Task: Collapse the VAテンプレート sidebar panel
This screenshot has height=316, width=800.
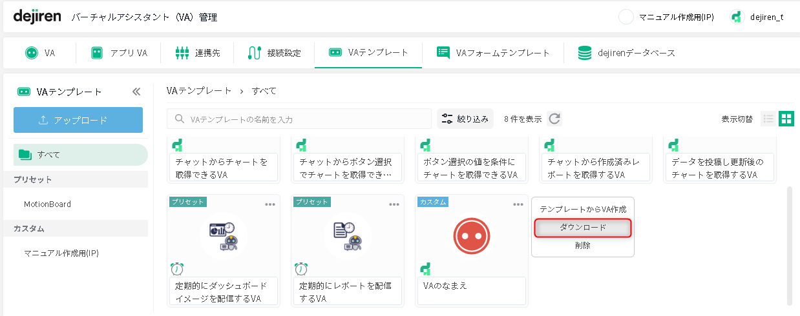Action: coord(136,92)
